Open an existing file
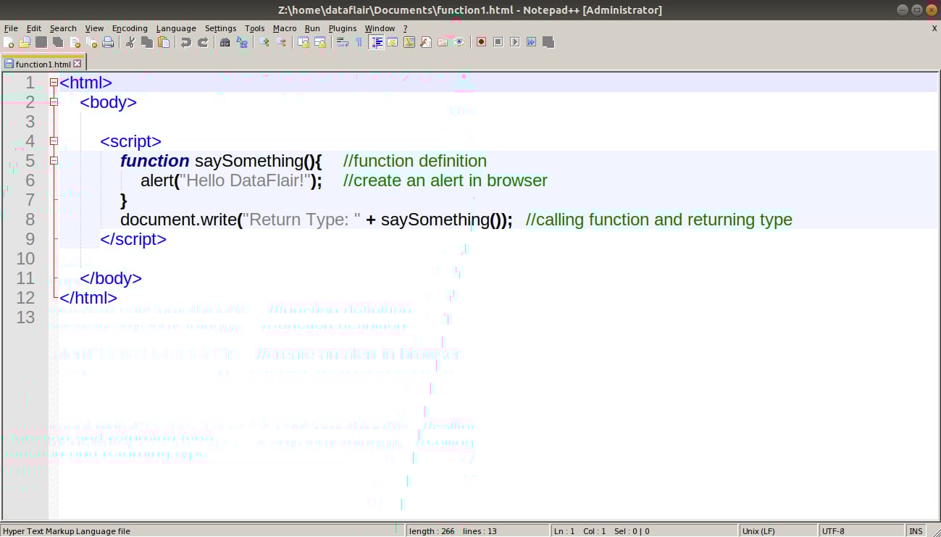This screenshot has width=941, height=537. tap(24, 42)
